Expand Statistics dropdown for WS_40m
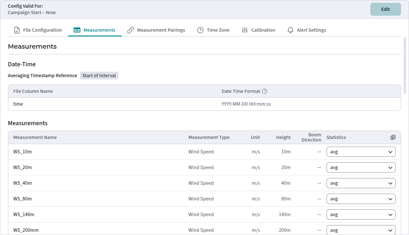 [x=361, y=183]
